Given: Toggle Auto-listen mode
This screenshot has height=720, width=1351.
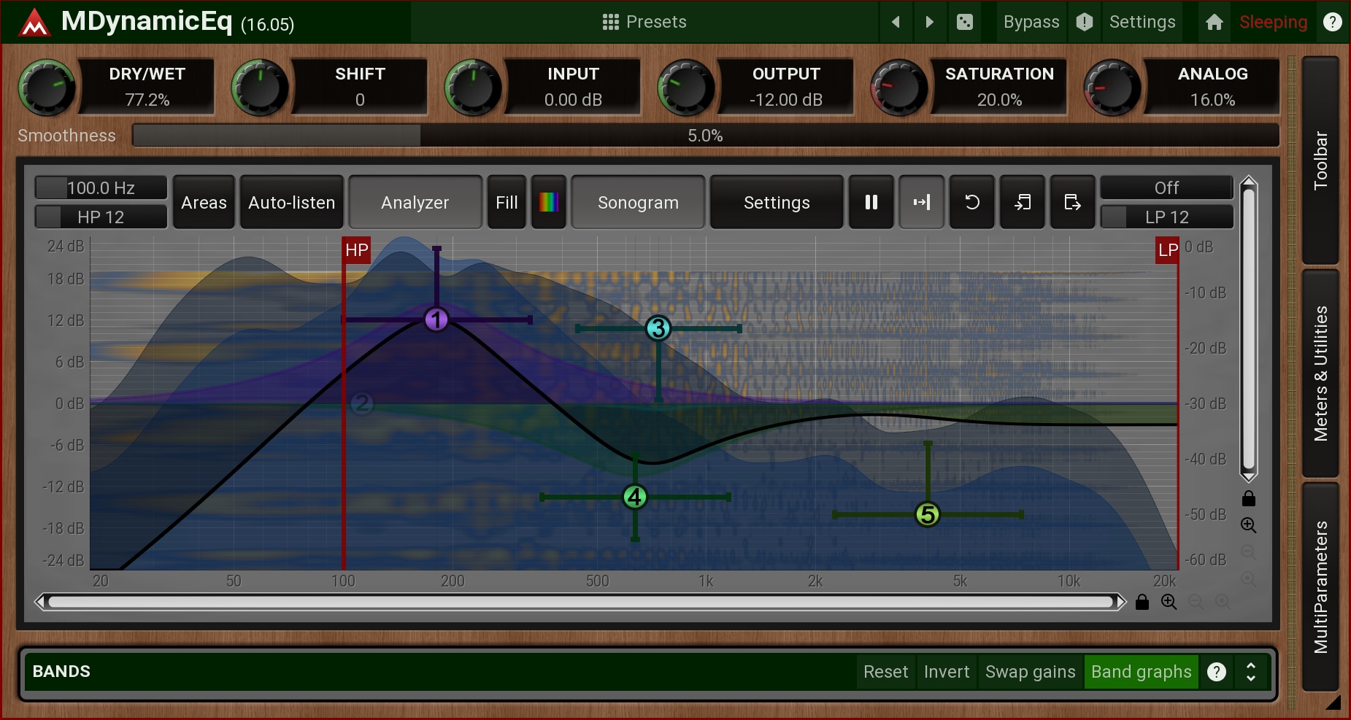Looking at the screenshot, I should click(291, 203).
